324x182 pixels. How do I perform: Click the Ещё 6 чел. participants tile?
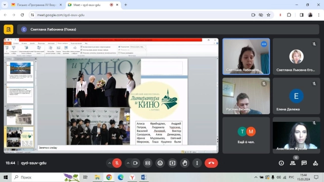[x=246, y=135]
